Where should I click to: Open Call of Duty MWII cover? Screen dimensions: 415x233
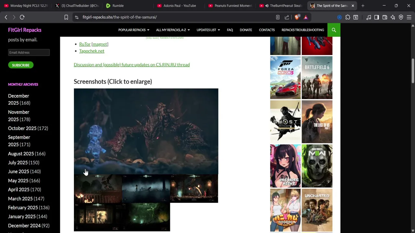click(317, 166)
